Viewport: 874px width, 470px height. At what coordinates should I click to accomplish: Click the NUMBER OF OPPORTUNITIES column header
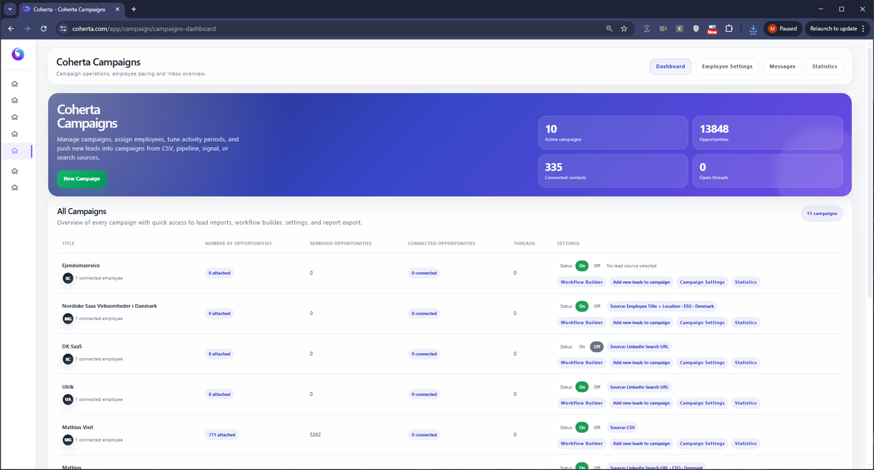click(x=238, y=243)
